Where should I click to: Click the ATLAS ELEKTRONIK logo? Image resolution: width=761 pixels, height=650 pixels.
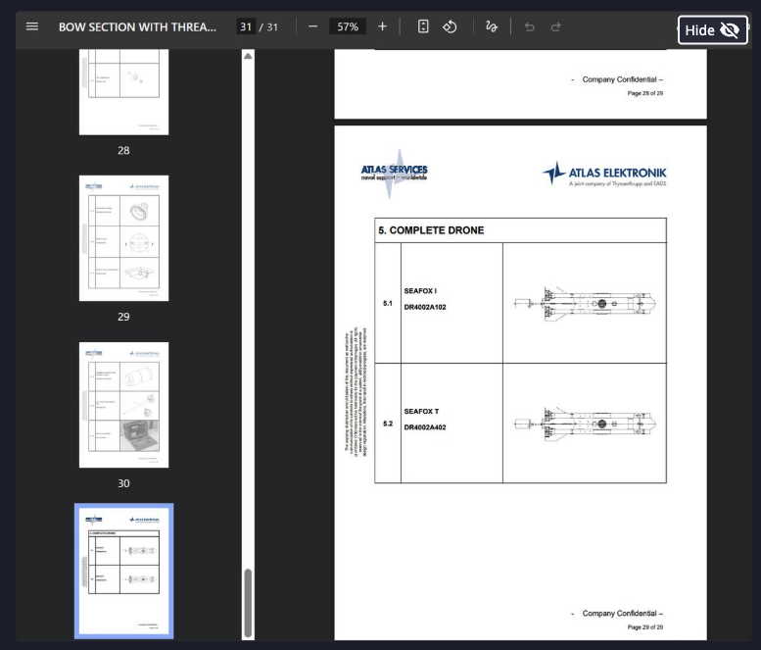click(604, 174)
